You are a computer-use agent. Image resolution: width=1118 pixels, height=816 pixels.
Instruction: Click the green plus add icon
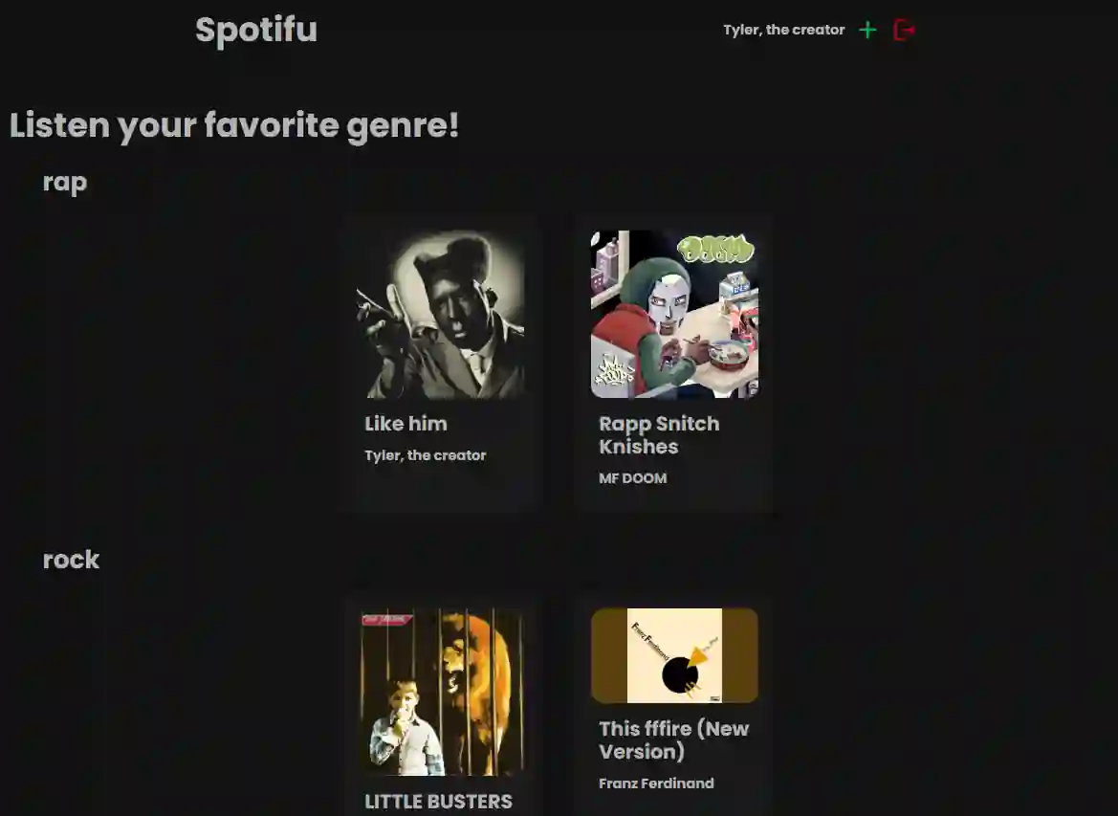click(x=867, y=30)
